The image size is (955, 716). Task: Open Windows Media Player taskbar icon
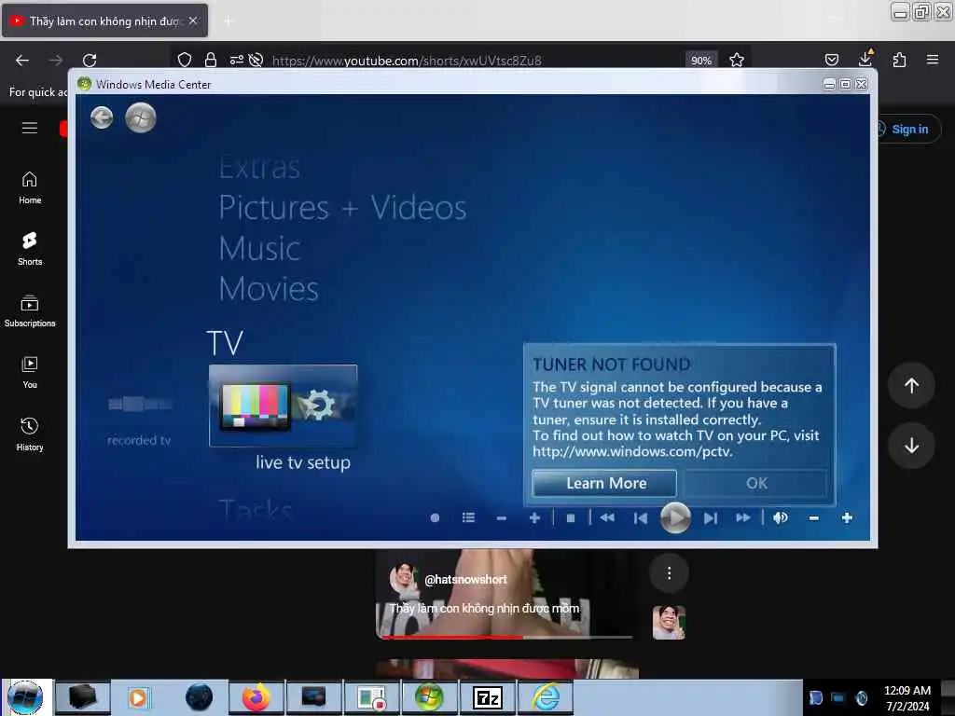coord(138,697)
